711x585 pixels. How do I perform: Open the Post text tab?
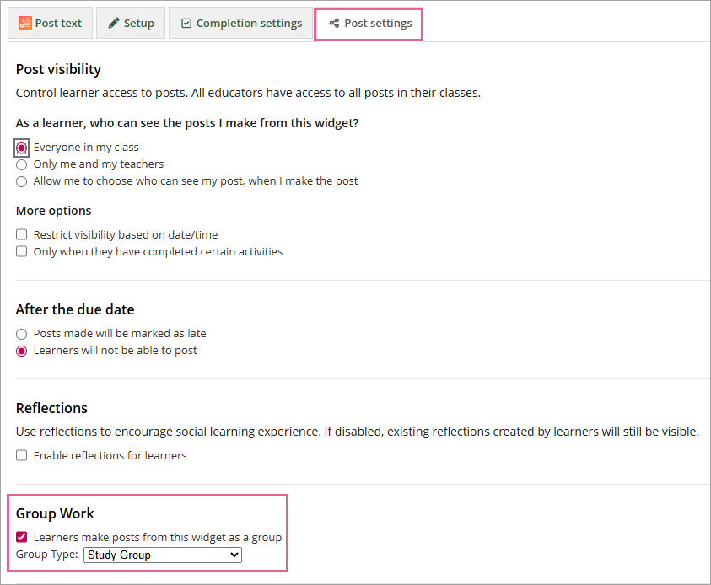point(50,23)
